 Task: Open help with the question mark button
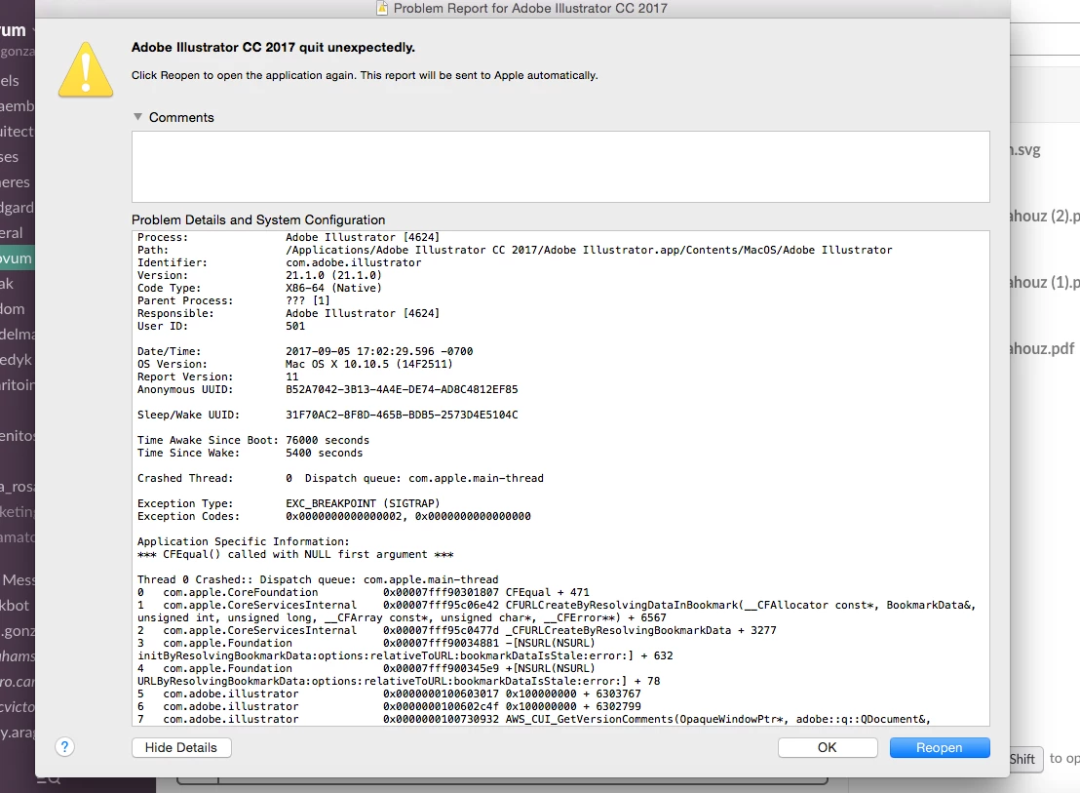64,747
